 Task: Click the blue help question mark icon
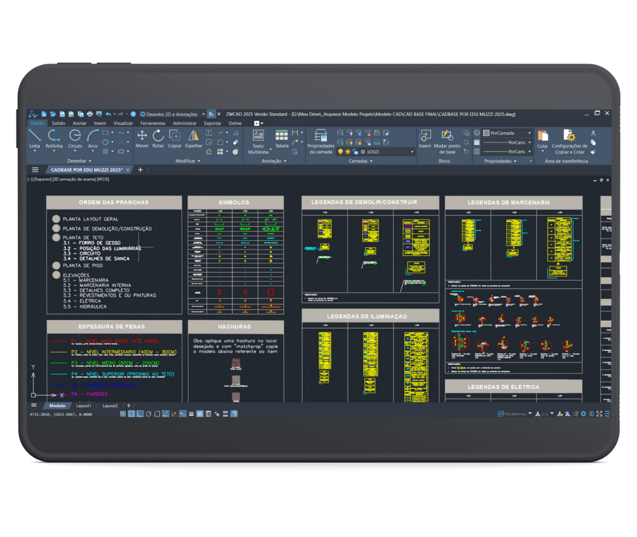pos(133,114)
